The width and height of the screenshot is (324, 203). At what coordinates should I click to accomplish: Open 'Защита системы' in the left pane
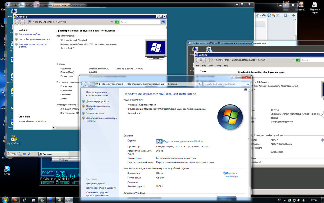pos(95,113)
